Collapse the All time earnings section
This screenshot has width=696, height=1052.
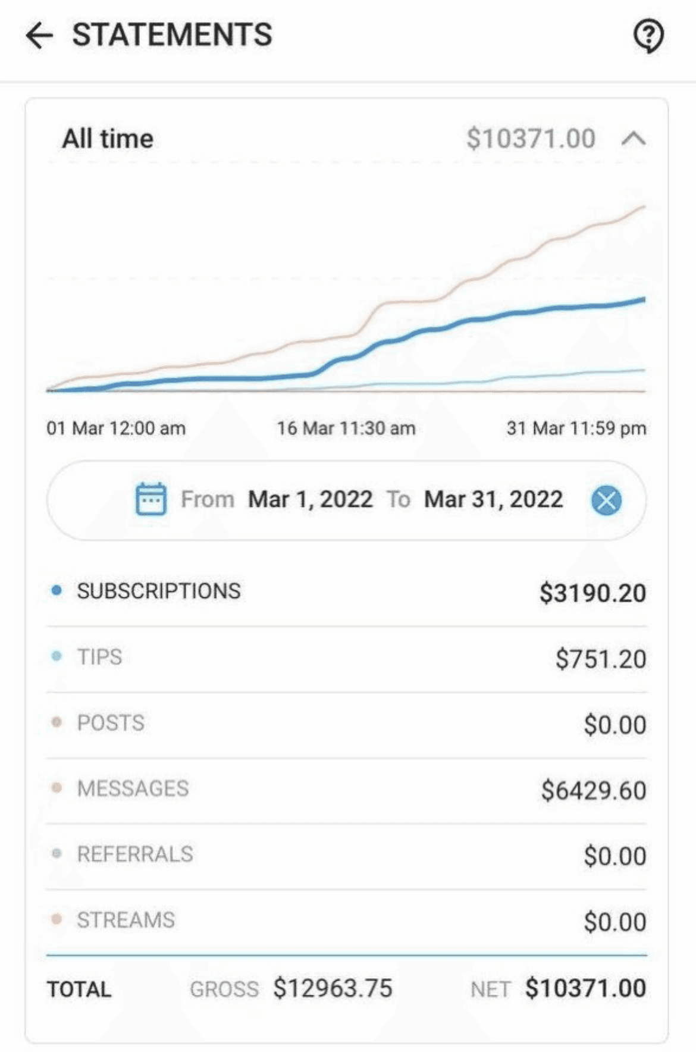tap(634, 139)
